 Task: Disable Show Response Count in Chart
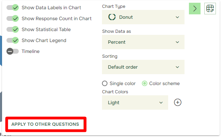(13, 18)
